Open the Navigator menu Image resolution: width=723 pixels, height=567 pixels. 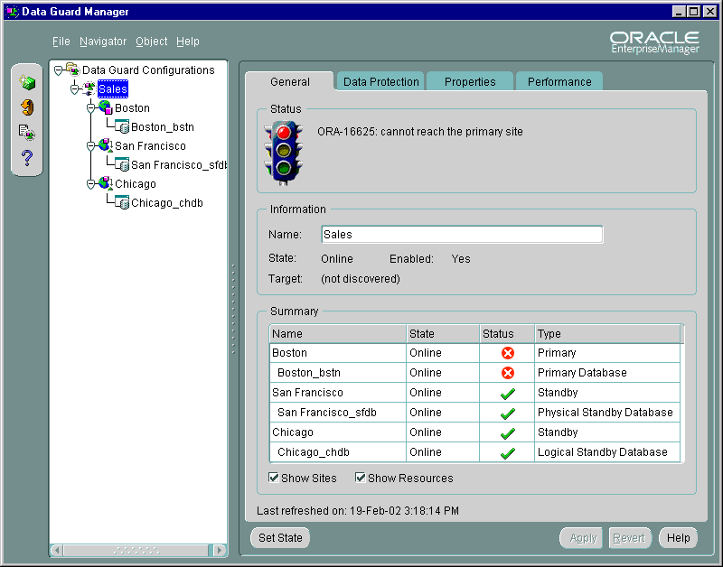click(102, 42)
